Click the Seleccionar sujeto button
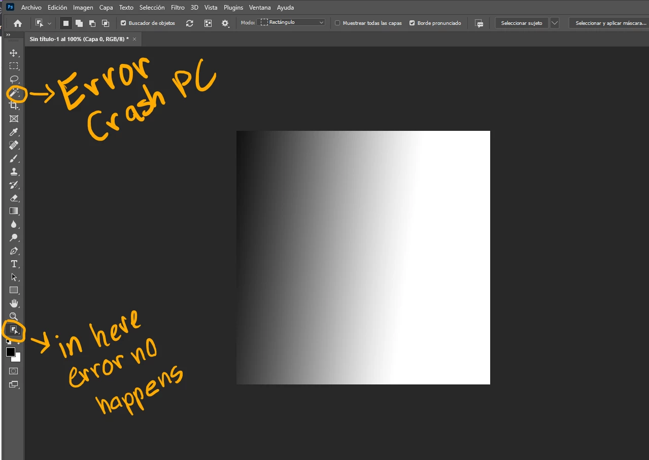649x460 pixels. coord(522,23)
